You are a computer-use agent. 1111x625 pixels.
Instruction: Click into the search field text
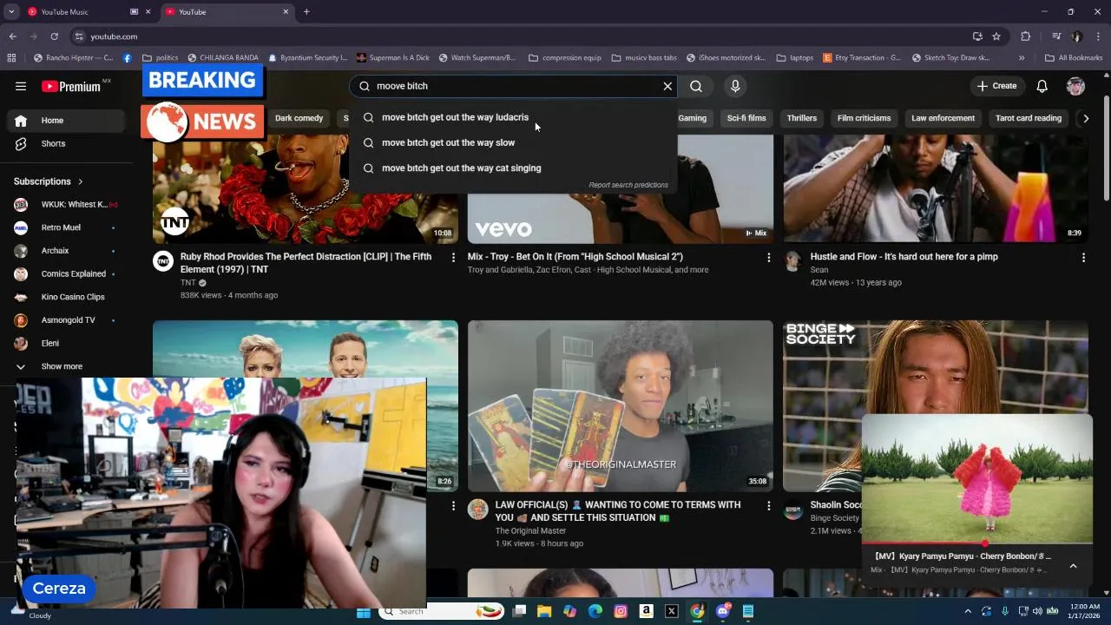click(x=402, y=86)
